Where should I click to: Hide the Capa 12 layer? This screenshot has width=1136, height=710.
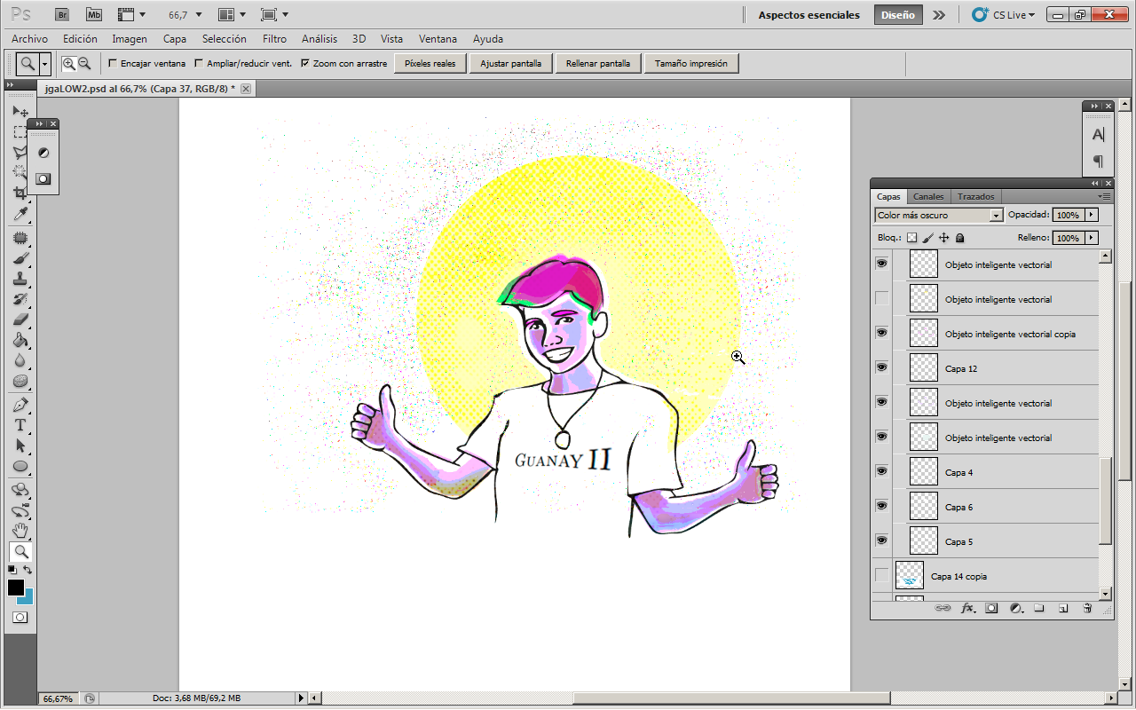881,367
